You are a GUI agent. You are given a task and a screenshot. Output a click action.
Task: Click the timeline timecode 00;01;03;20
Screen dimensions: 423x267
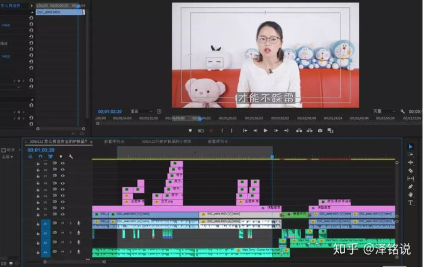click(x=41, y=150)
